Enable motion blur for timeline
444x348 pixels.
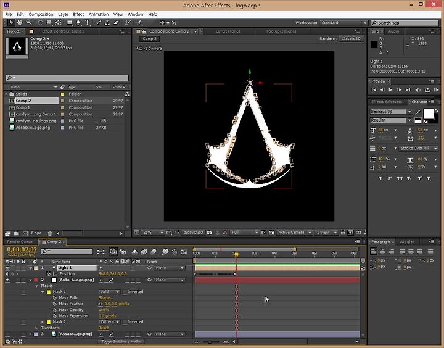pos(153,251)
